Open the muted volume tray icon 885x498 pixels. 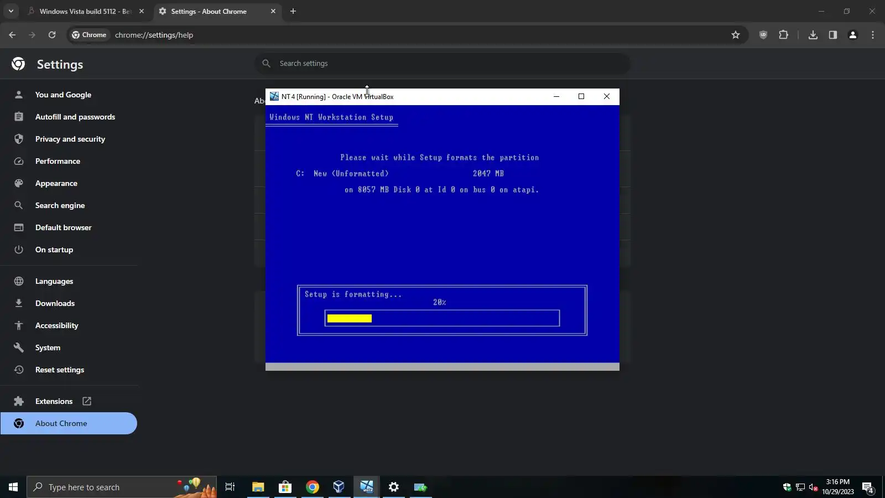(814, 487)
